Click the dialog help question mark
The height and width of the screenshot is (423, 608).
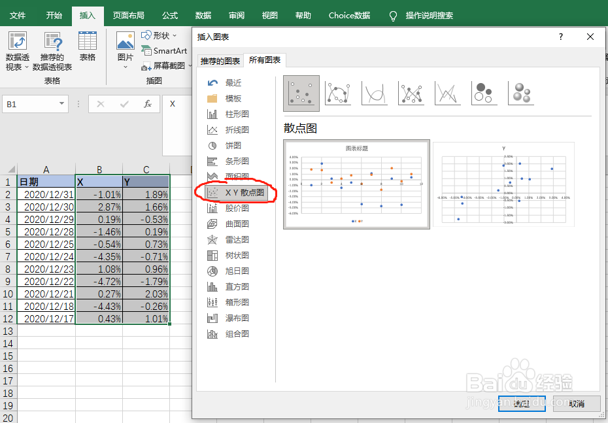point(560,37)
